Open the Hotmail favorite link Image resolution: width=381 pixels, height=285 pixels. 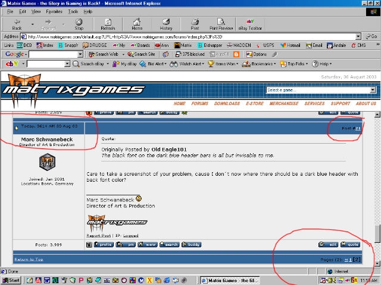click(291, 45)
